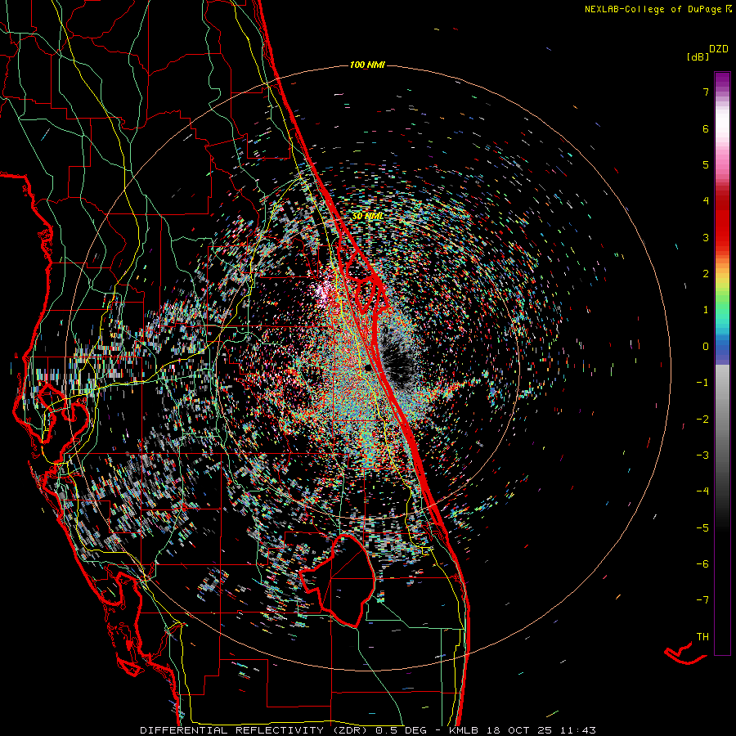Select the 7 dB scale label
Screen dimensions: 736x736
(705, 92)
